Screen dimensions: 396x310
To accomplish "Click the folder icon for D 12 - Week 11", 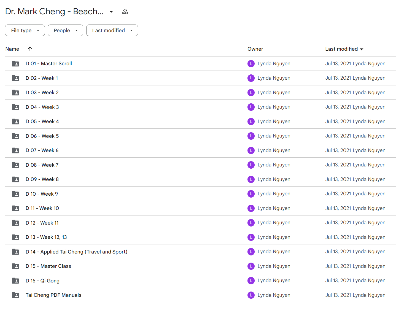I will click(15, 223).
